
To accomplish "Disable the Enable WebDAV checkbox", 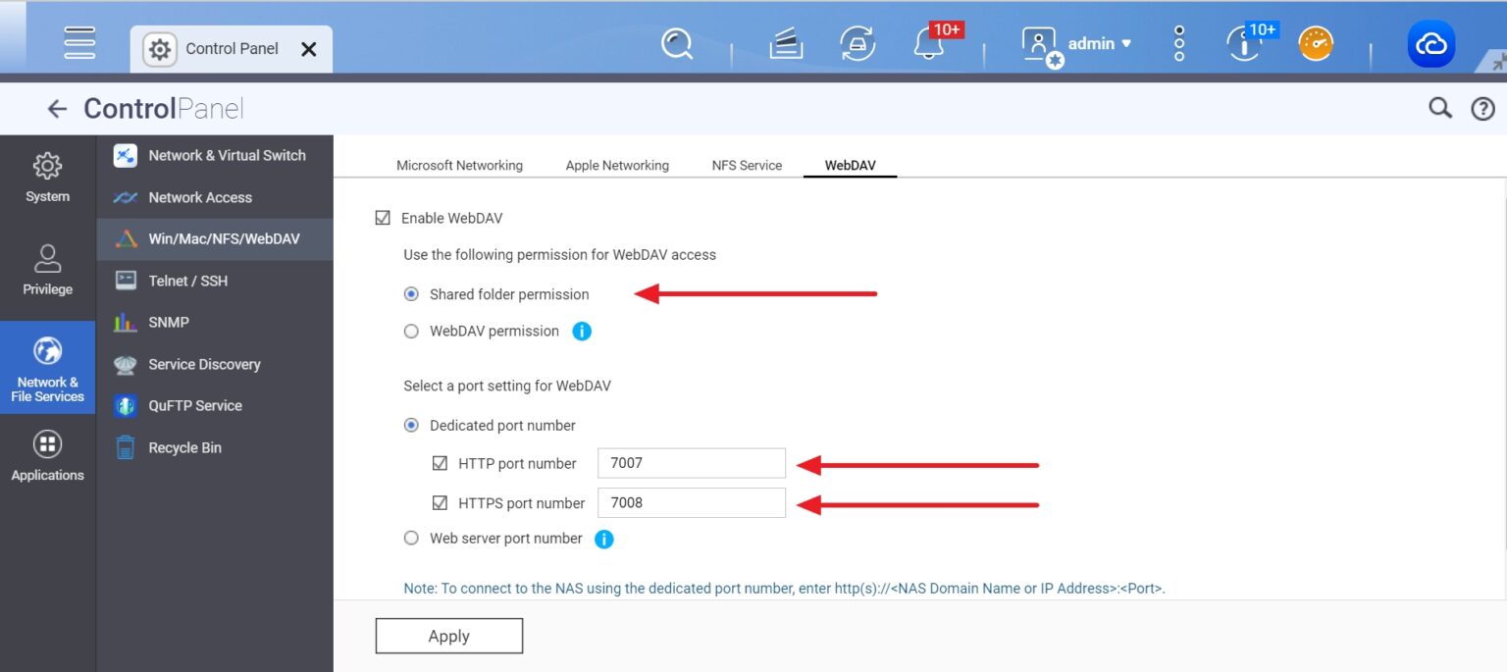I will [x=382, y=217].
